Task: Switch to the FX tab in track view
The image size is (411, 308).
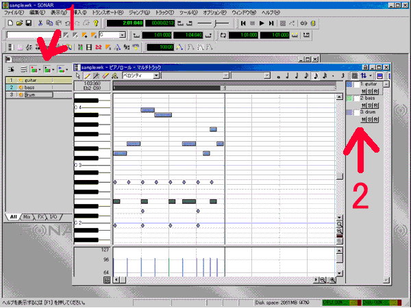Action: point(40,217)
